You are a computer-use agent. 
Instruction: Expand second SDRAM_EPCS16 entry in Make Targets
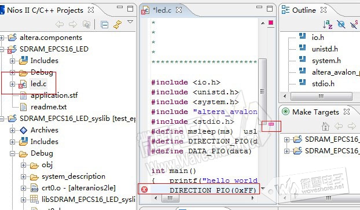[x=286, y=151]
